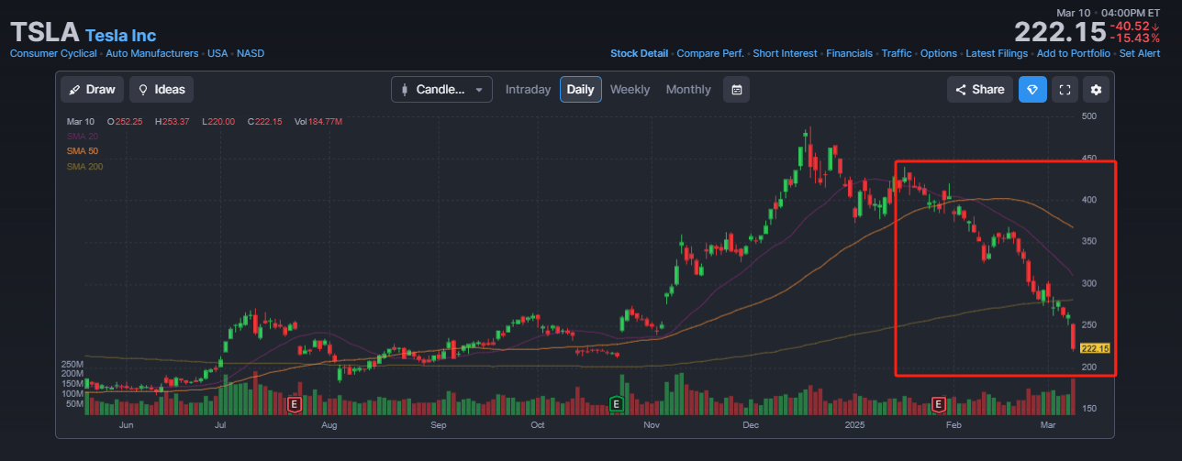Click the O 252.25 open readout
Screen dimensions: 1182x461
(x=125, y=121)
